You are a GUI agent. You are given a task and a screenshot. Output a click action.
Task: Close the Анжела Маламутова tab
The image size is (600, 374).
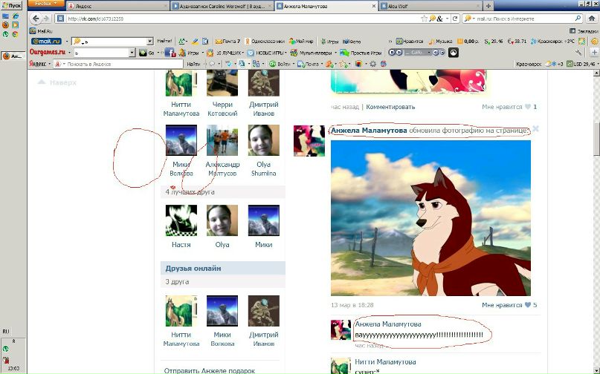click(374, 6)
